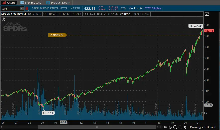220x130 pixels.
Task: Click the pan crosshair target icon
Action: [170, 127]
